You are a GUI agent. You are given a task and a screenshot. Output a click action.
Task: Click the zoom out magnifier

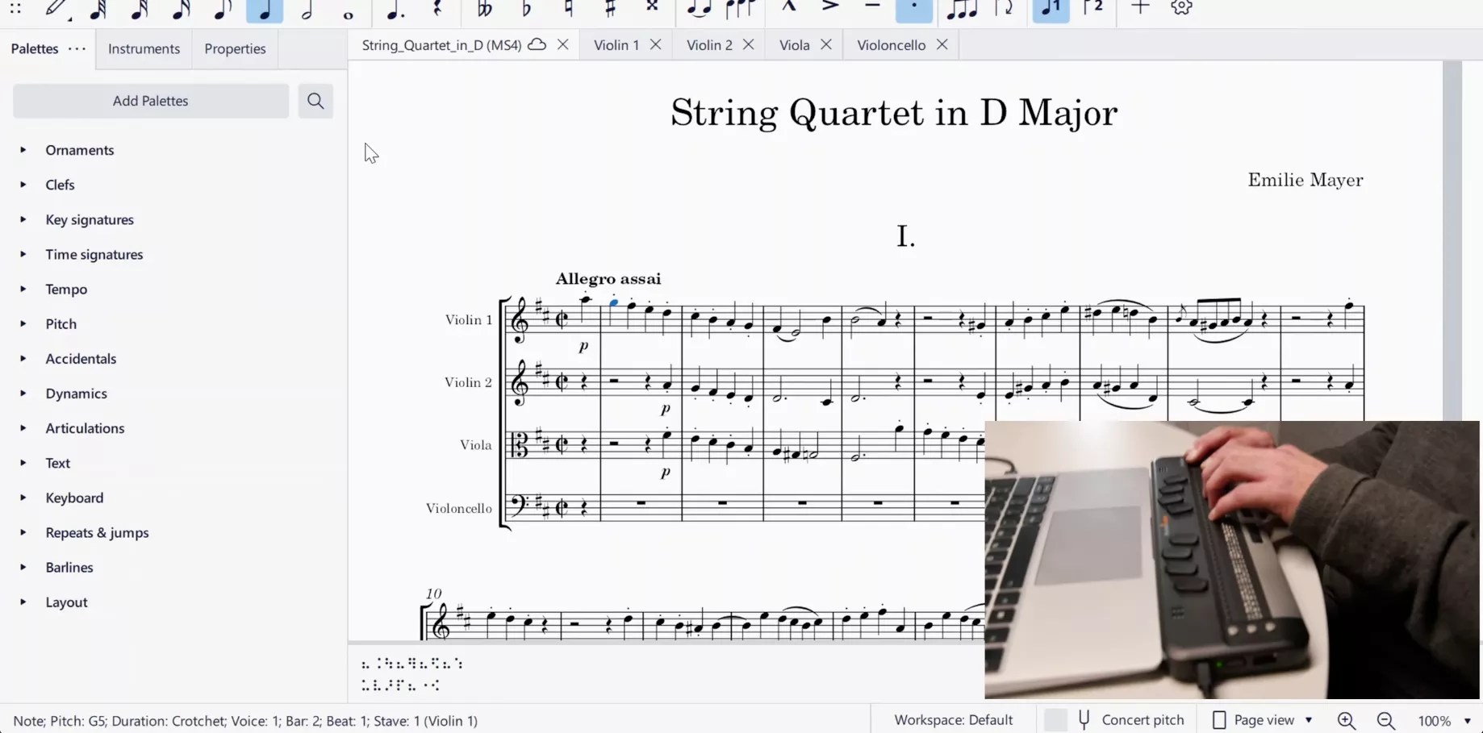[x=1385, y=720]
